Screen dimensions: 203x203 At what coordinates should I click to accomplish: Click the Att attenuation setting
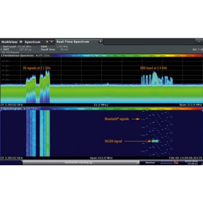point(197,50)
